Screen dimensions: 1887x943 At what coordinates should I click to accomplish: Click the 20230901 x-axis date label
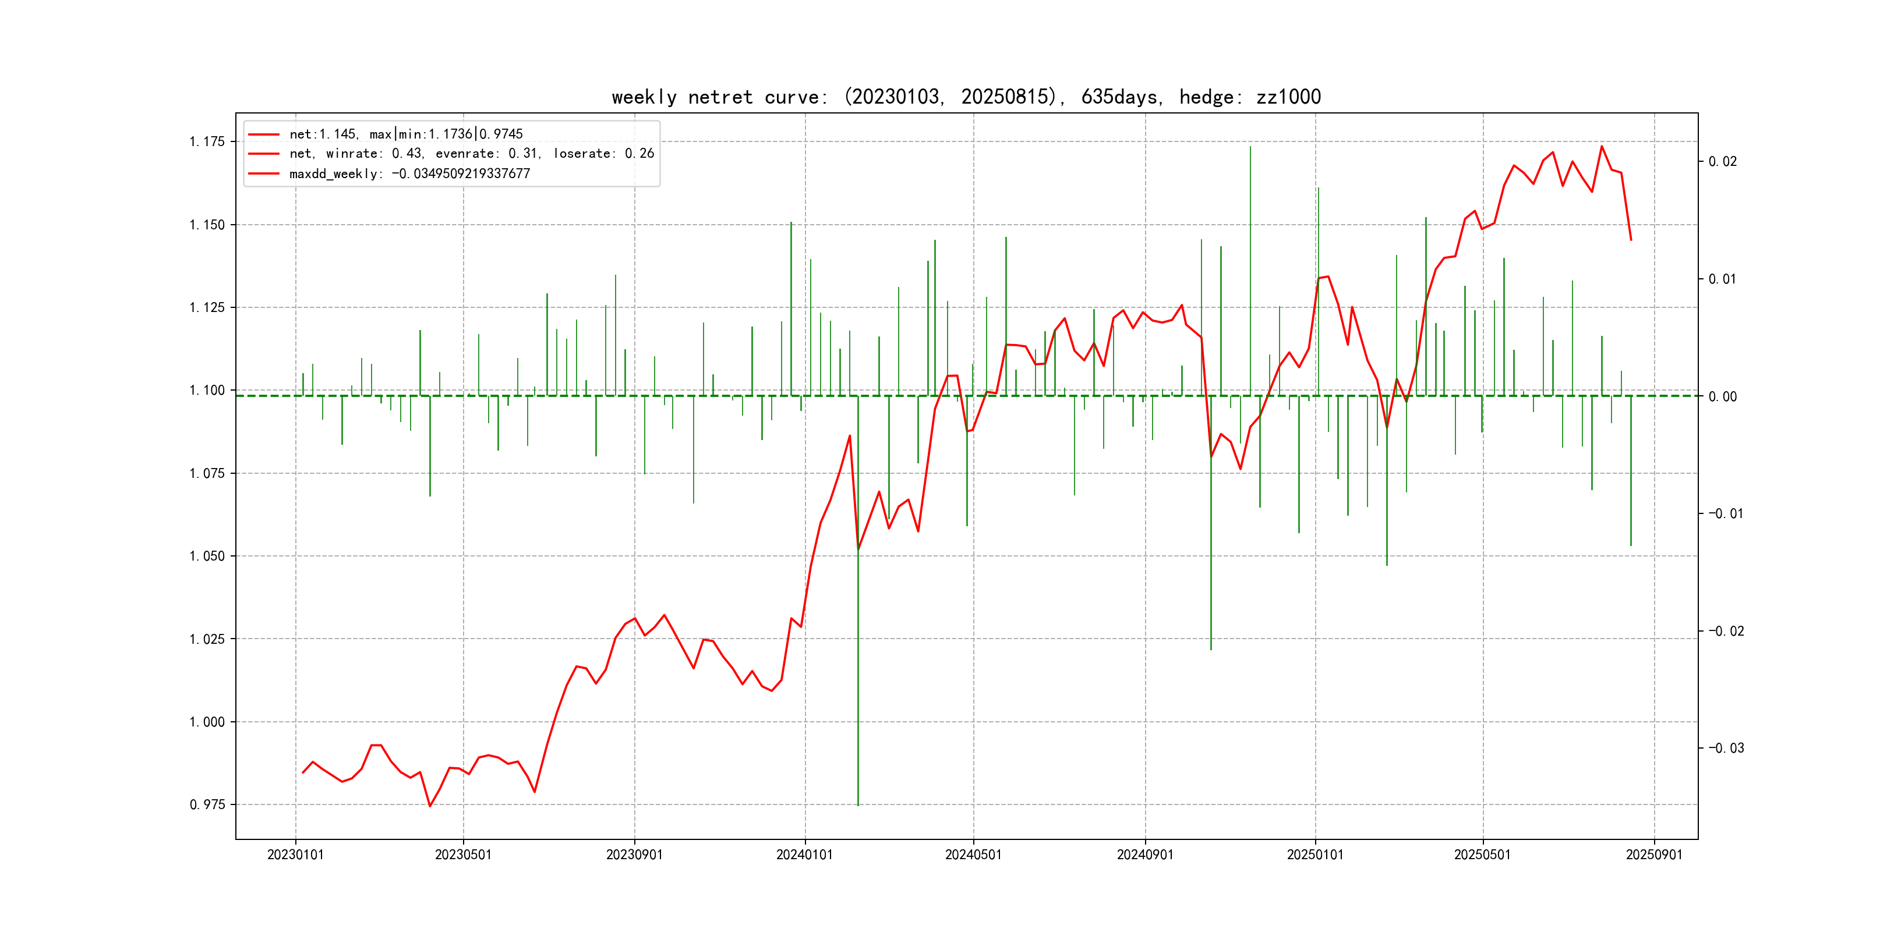[634, 855]
